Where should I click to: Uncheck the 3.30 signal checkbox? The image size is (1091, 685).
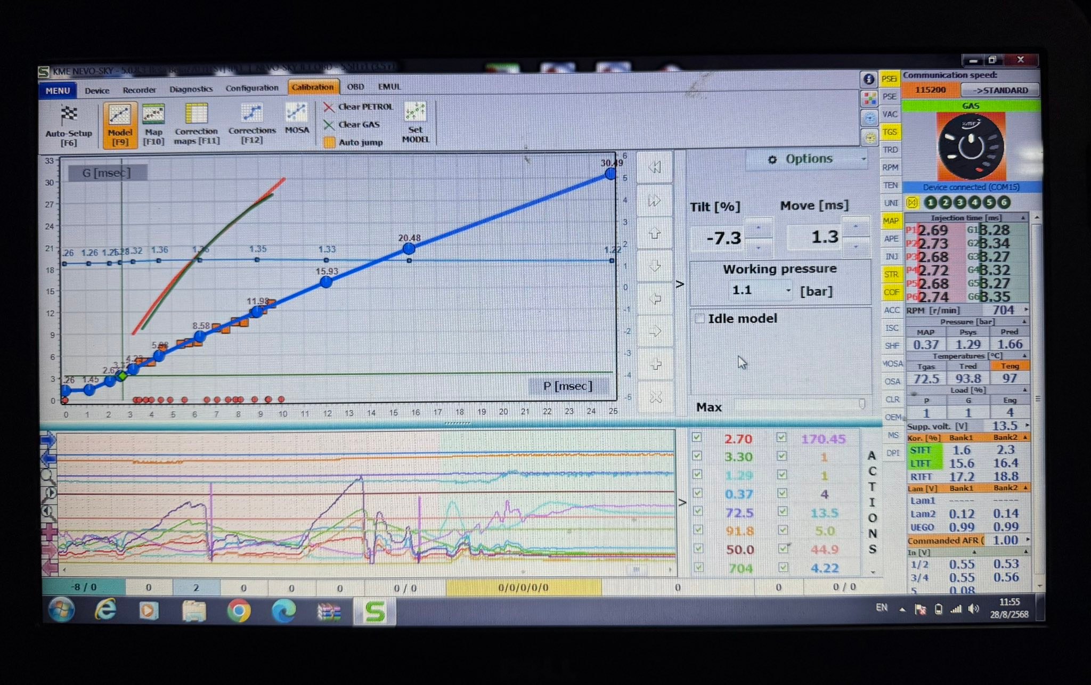pyautogui.click(x=696, y=456)
